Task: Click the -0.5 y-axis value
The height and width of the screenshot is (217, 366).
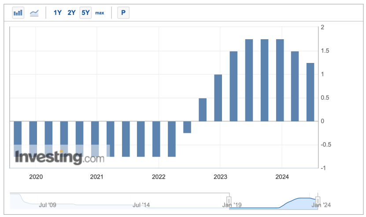Action: (326, 145)
